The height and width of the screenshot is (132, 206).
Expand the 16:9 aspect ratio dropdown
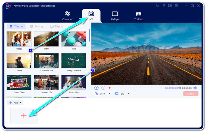point(109,93)
